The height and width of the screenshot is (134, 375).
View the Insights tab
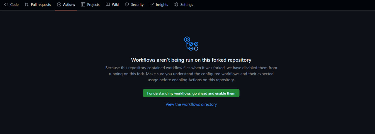(x=159, y=5)
